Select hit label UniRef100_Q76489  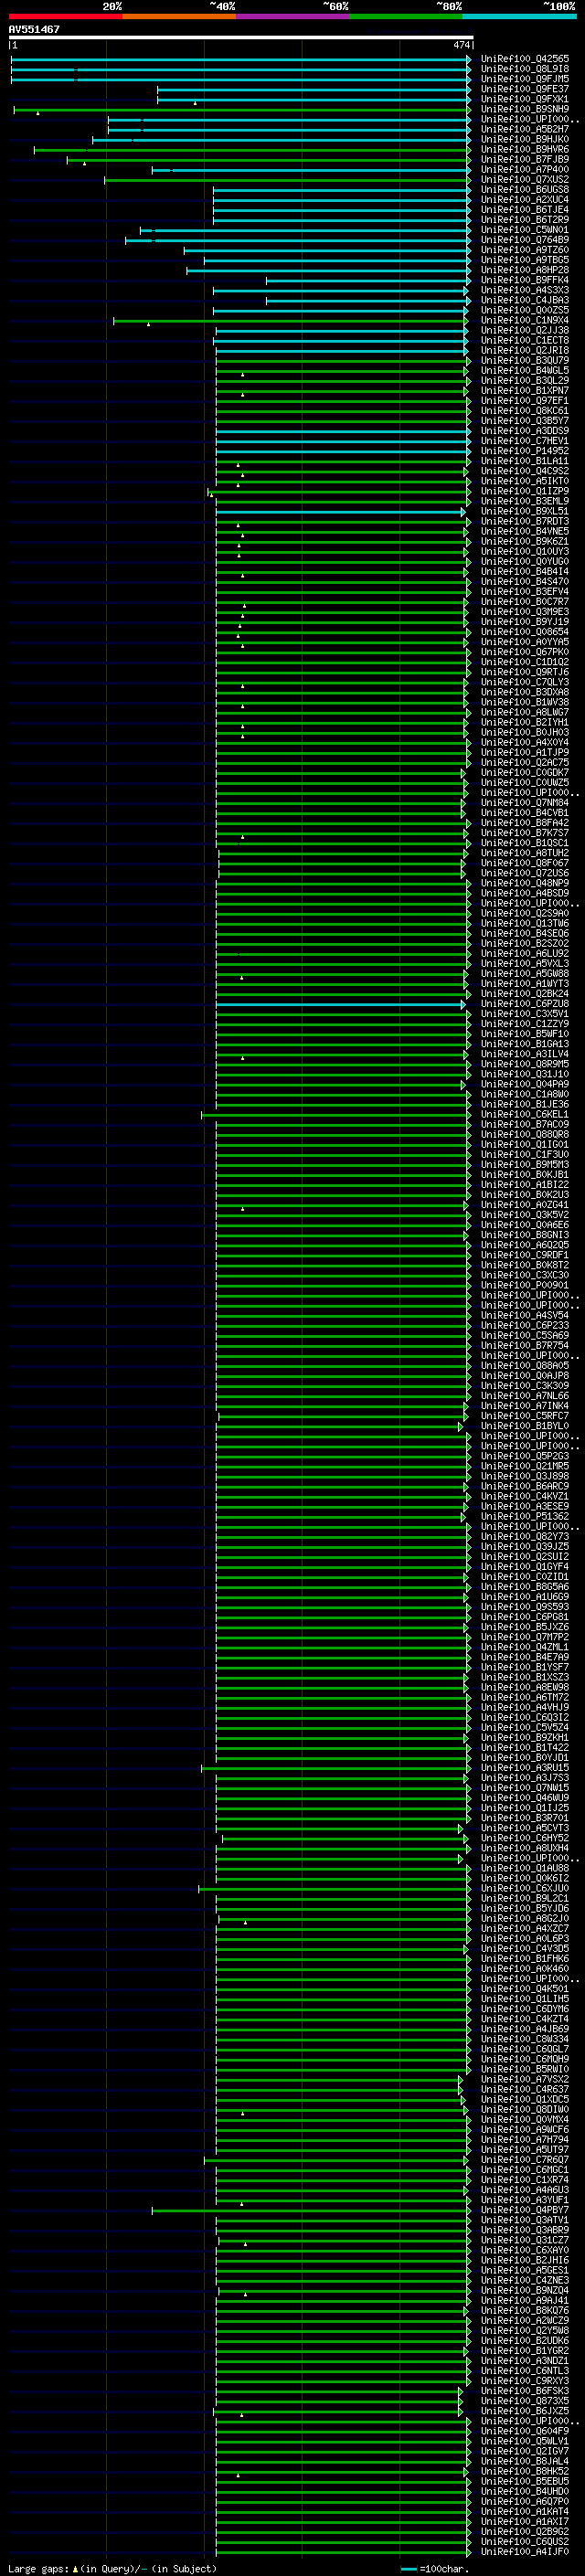[x=525, y=240]
